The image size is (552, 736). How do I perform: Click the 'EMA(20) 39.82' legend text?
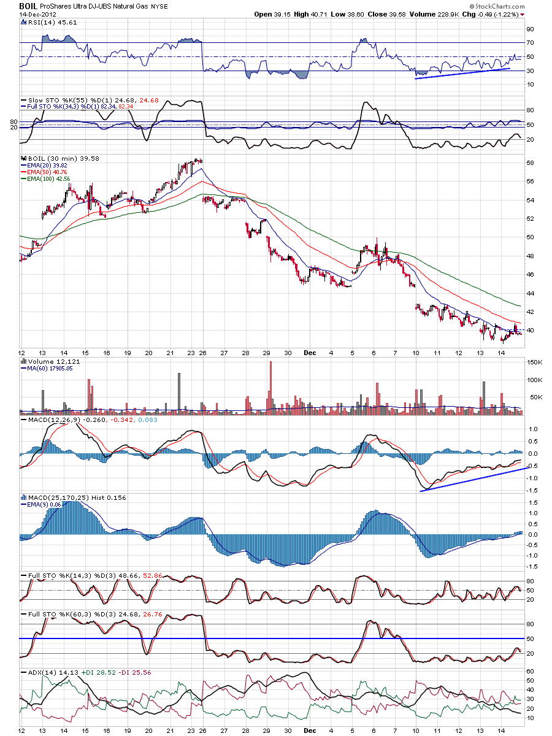(48, 165)
